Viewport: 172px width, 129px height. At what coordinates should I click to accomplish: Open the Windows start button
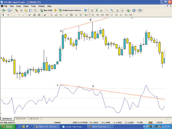coord(8,127)
